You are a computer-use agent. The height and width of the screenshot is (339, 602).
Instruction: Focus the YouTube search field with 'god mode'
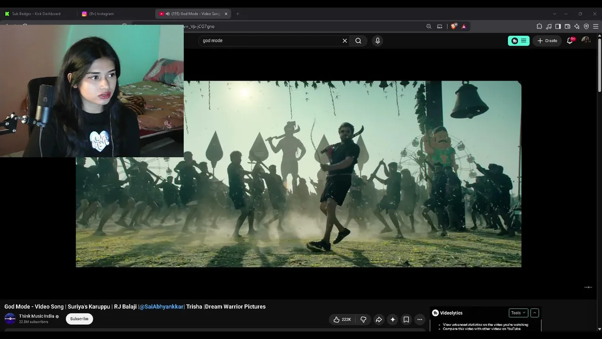pos(270,40)
